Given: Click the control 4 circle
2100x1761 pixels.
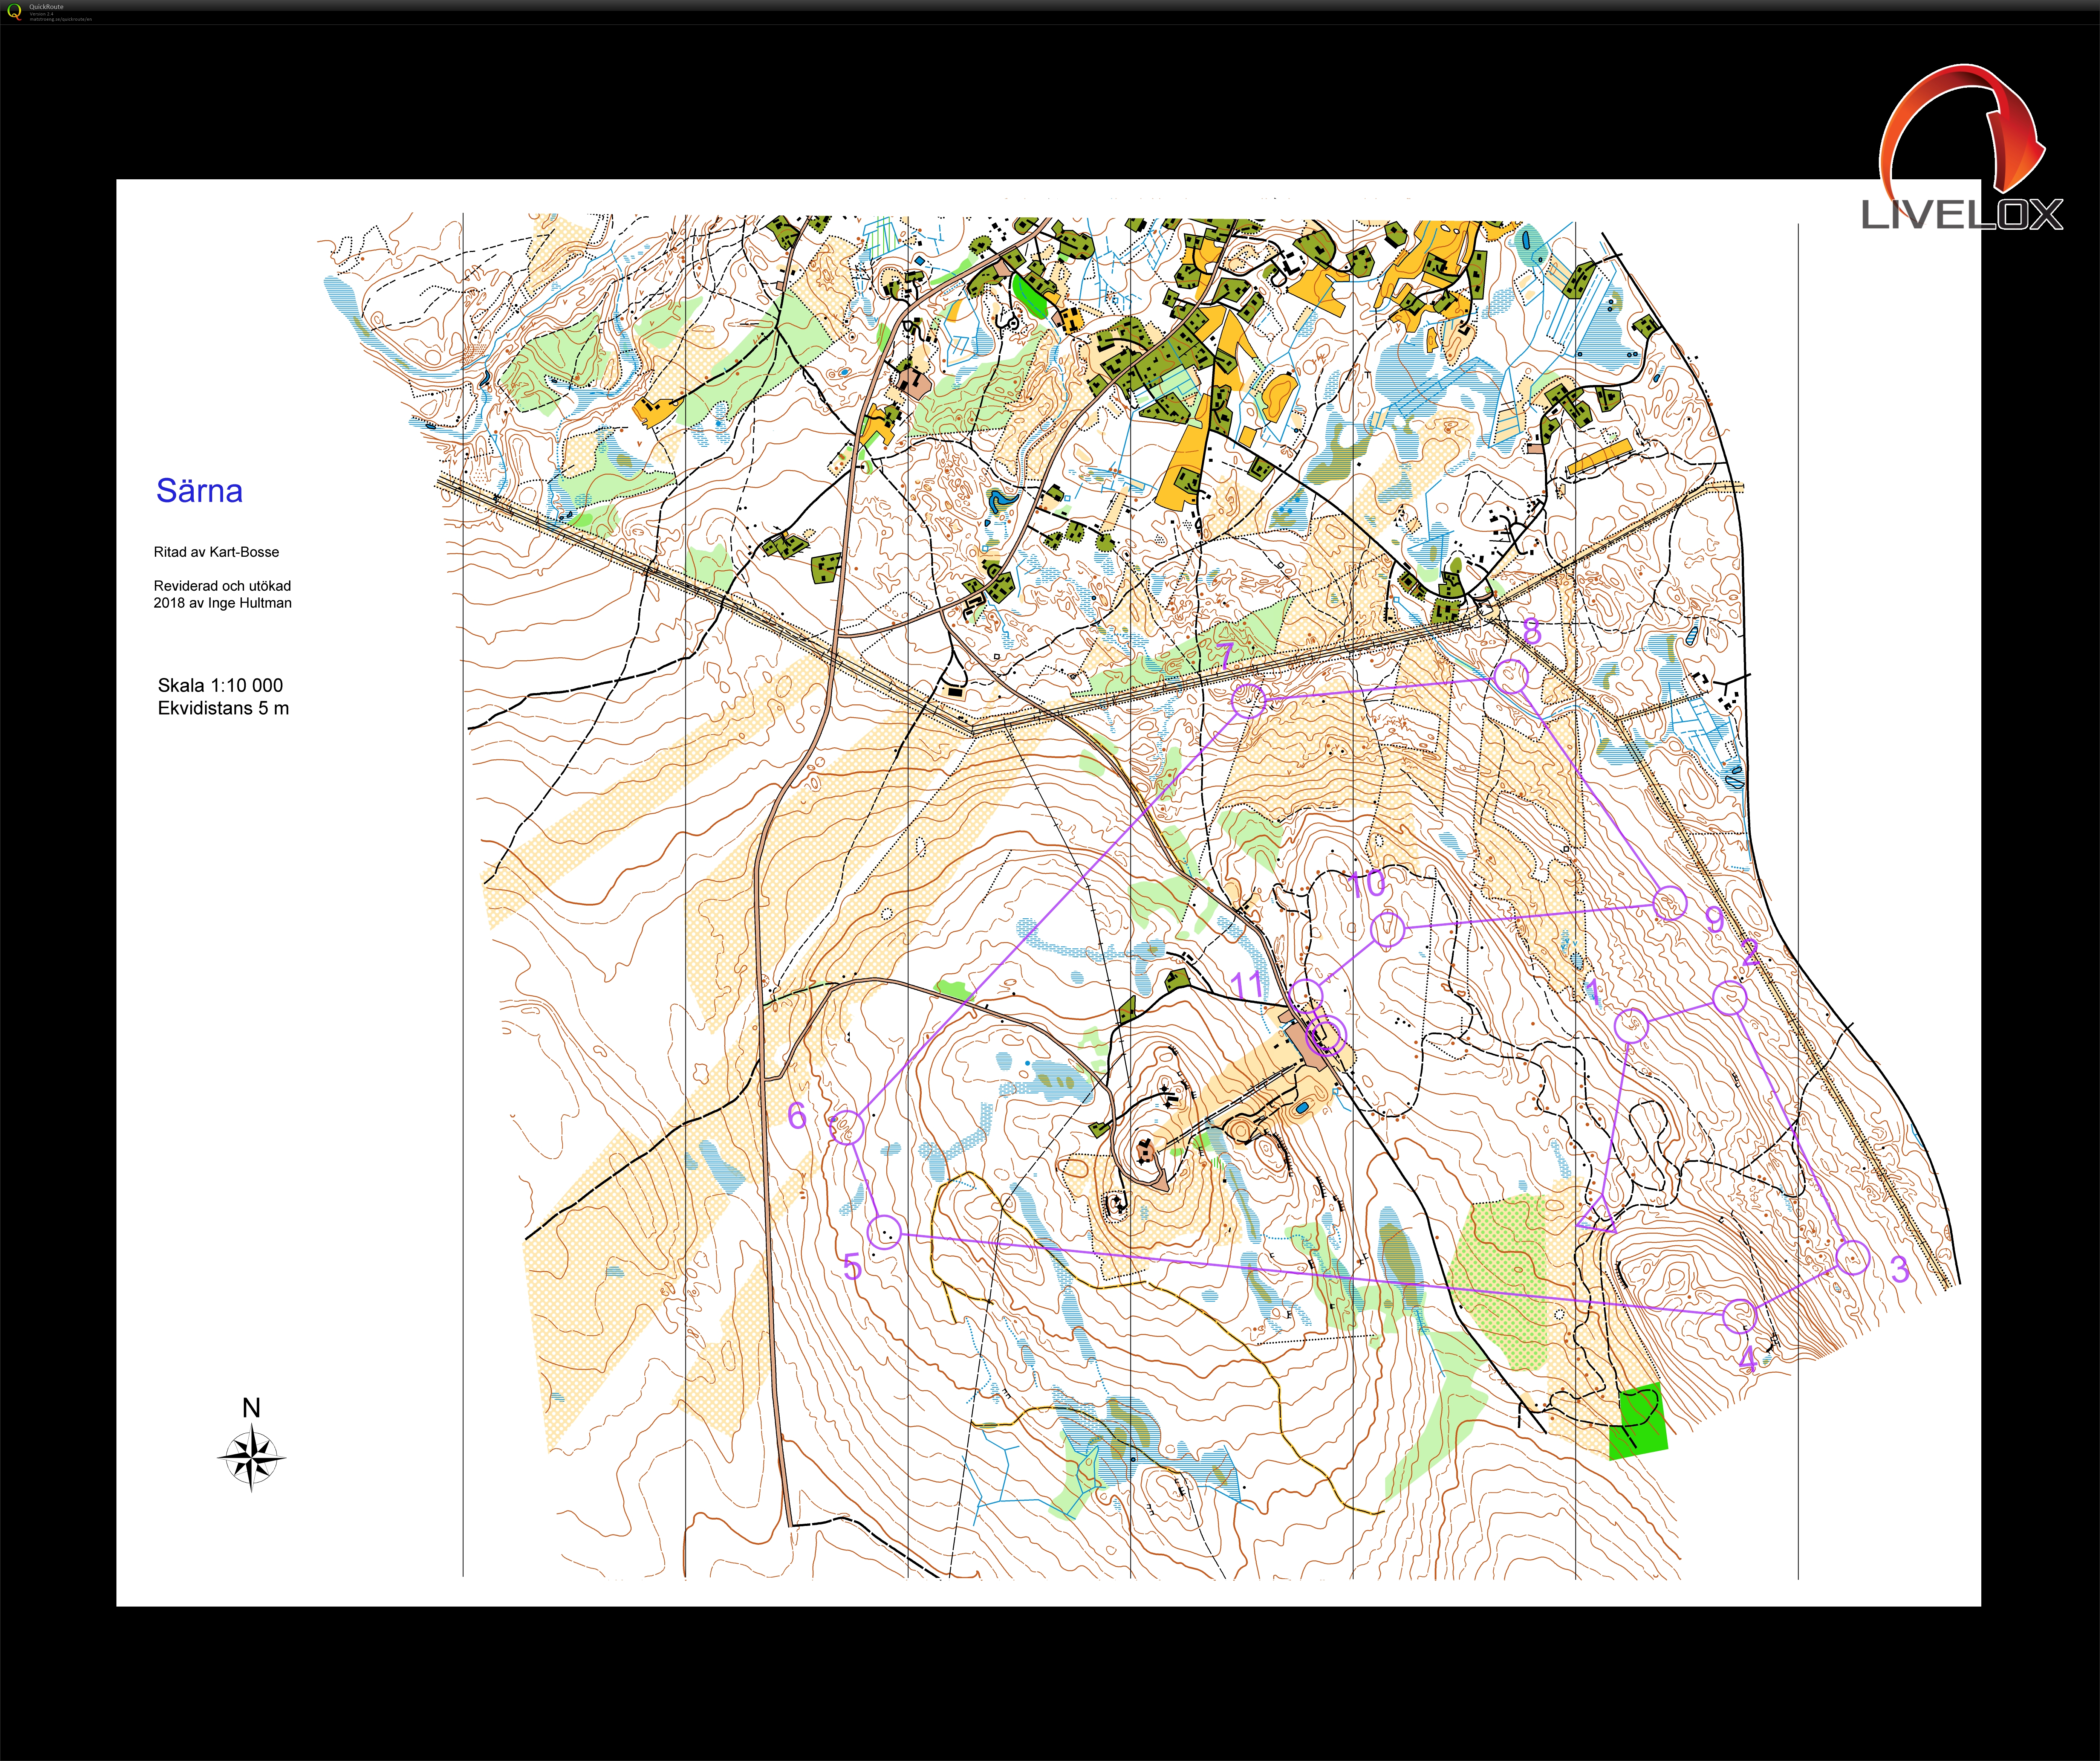Looking at the screenshot, I should (1740, 1316).
